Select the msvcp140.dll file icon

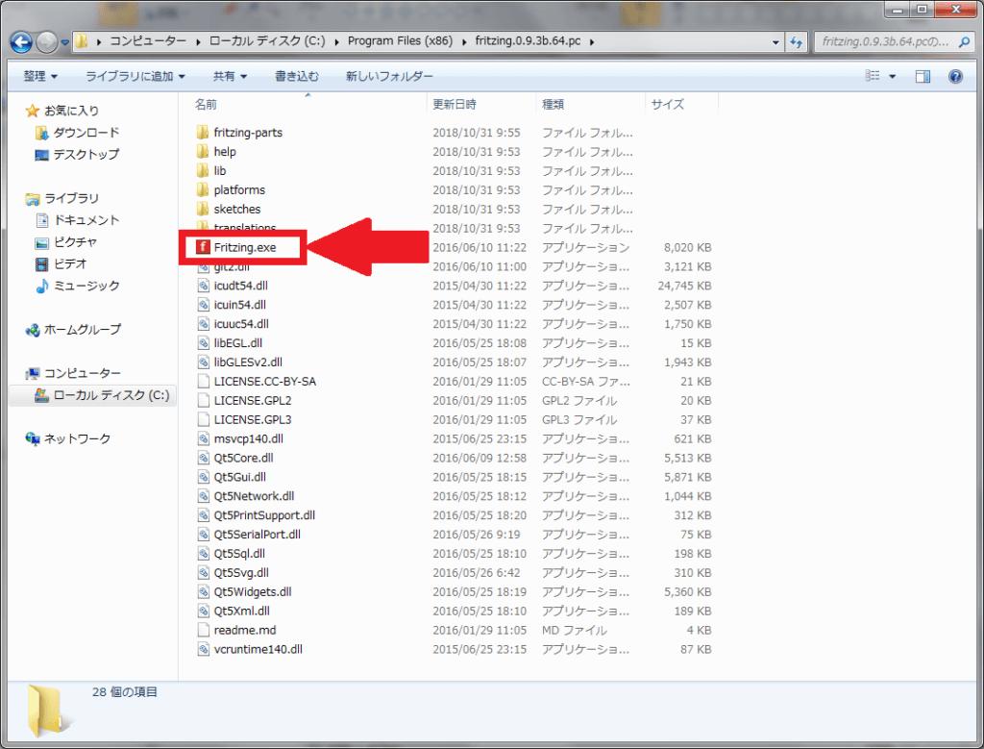pyautogui.click(x=203, y=438)
